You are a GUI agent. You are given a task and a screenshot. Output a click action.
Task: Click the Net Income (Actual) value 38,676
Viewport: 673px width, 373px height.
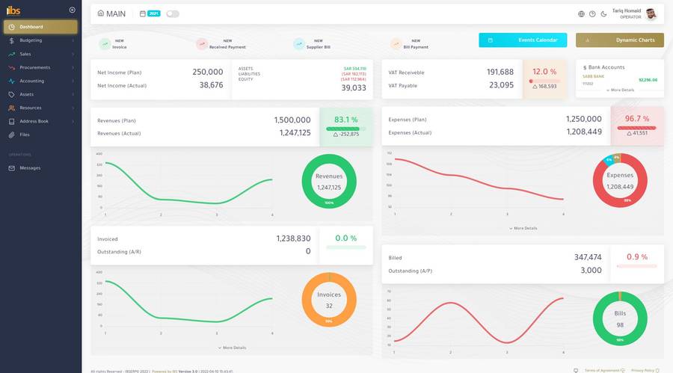[x=211, y=85]
